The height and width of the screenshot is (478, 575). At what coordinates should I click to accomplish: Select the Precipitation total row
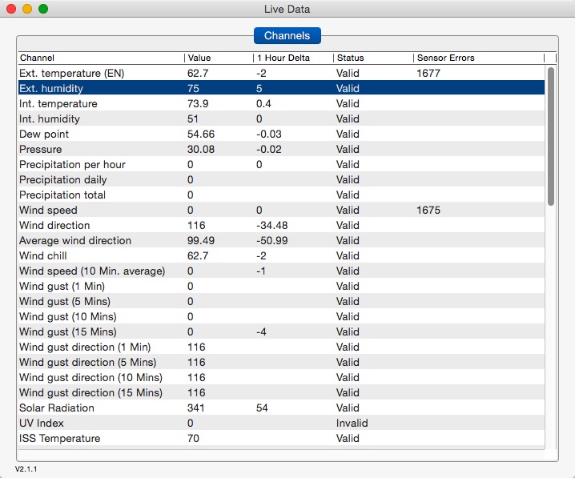281,195
